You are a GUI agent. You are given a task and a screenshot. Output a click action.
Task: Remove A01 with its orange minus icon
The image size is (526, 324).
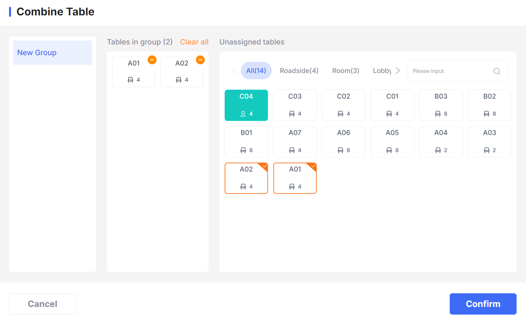[x=152, y=60]
